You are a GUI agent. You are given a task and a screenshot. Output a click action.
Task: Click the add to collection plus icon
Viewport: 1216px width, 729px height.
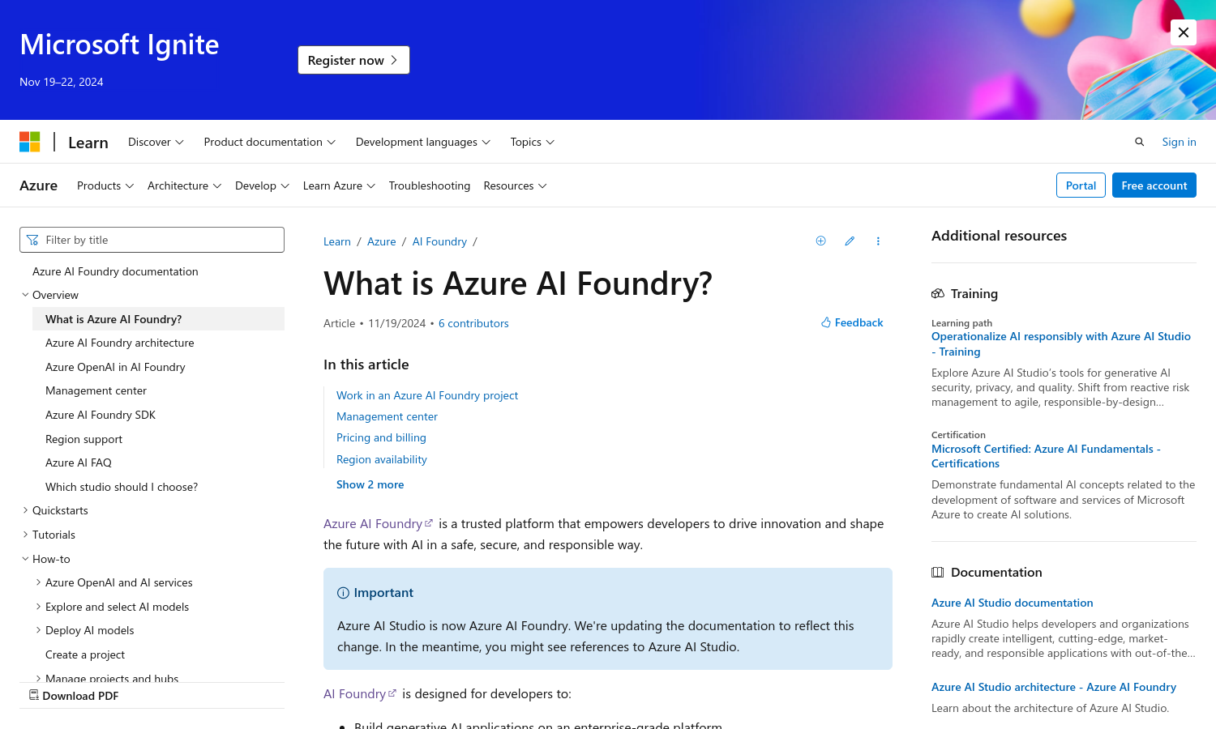820,241
